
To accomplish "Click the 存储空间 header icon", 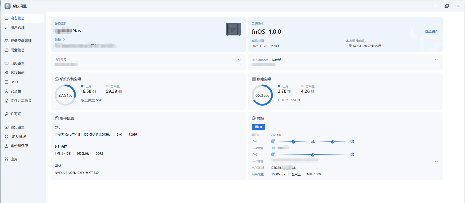I will (x=254, y=79).
